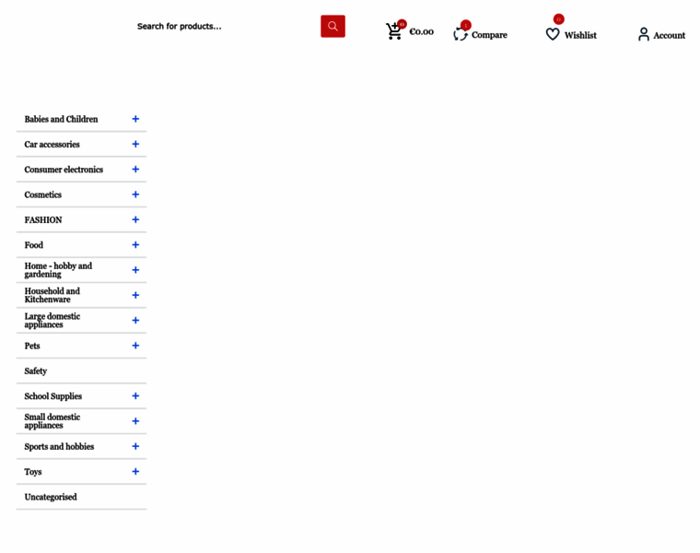Expand Household and Kitchenware plus sign

[x=135, y=295]
